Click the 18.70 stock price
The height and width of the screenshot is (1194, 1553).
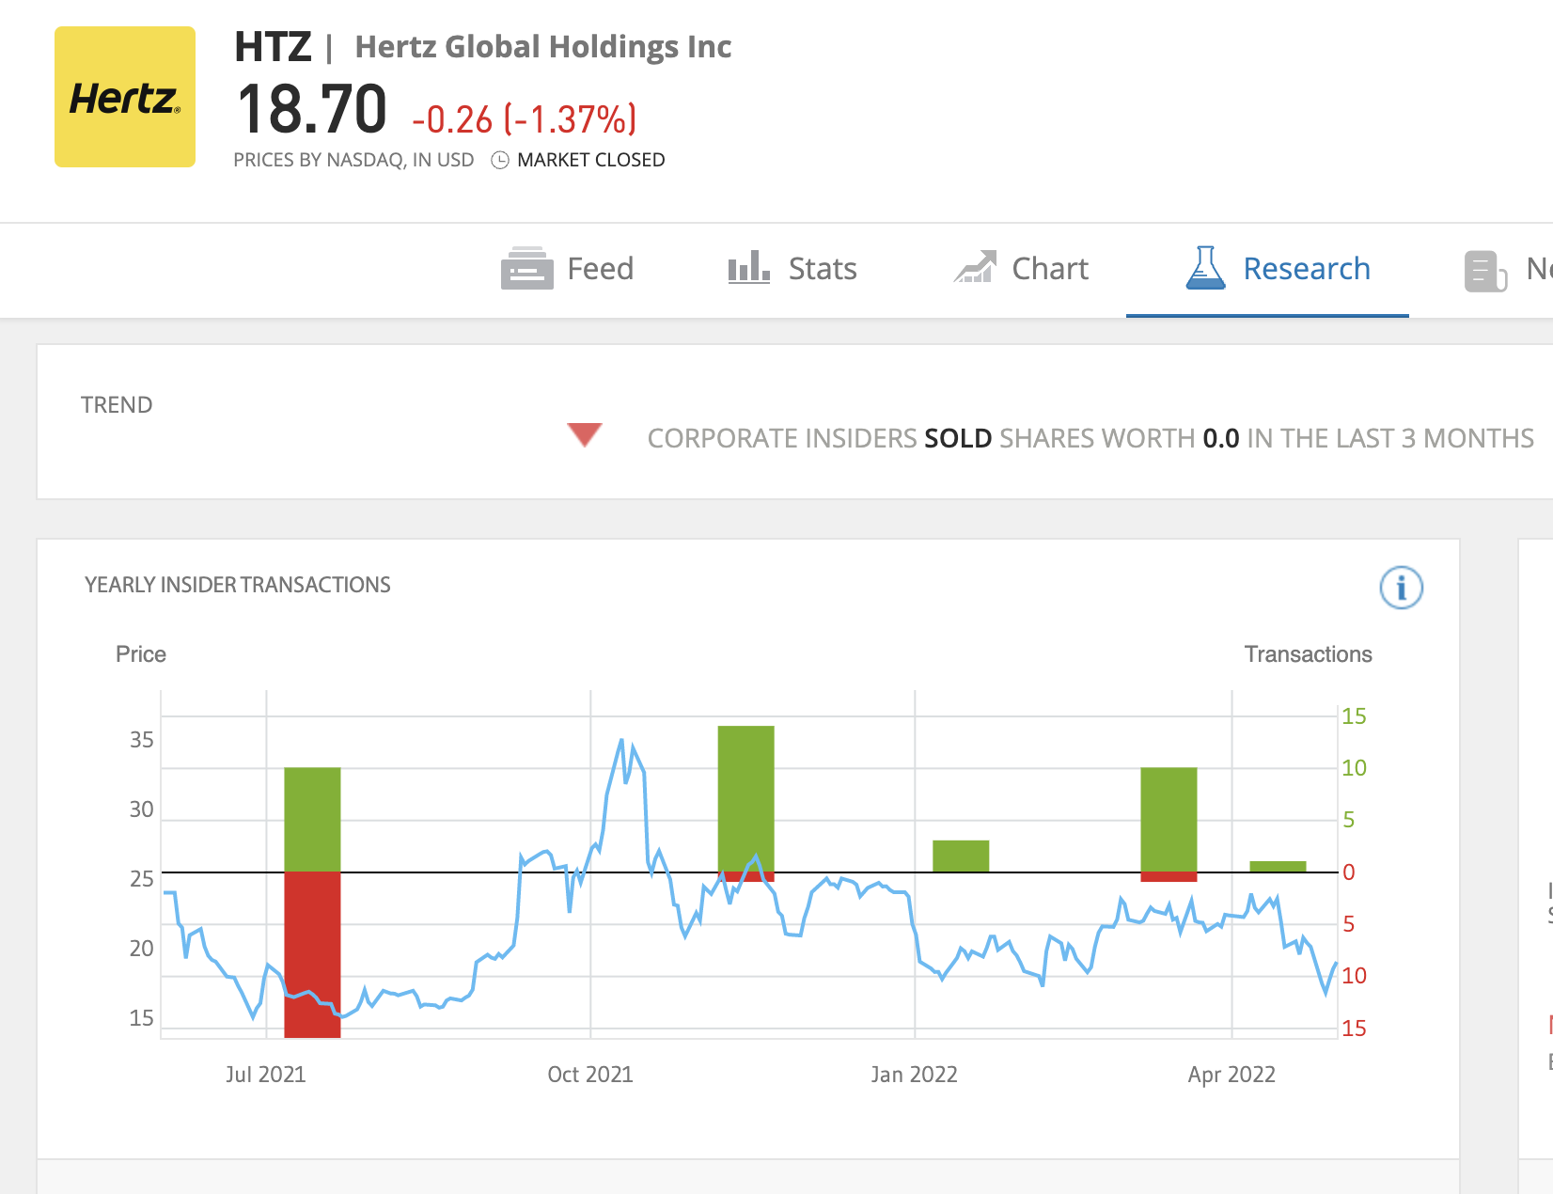(311, 109)
